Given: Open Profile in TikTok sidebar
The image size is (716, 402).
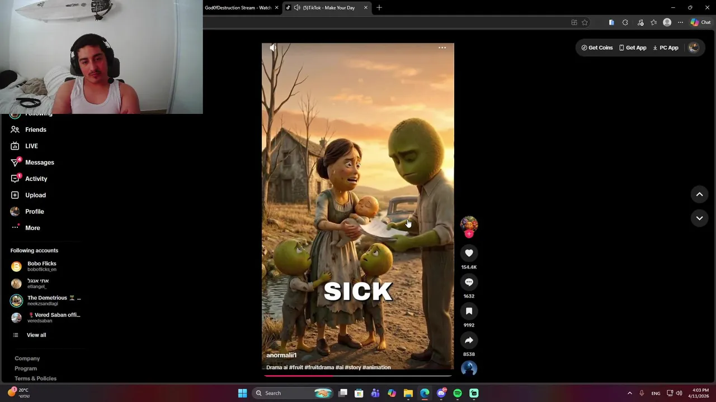Looking at the screenshot, I should pos(35,212).
